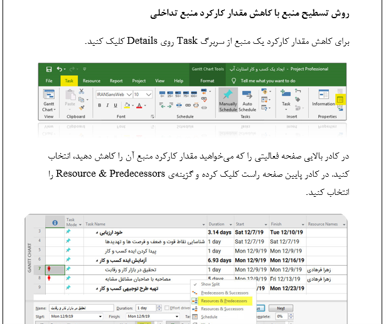
Task: Expand the IRANSansWeb font name dropdown
Action: pos(129,95)
